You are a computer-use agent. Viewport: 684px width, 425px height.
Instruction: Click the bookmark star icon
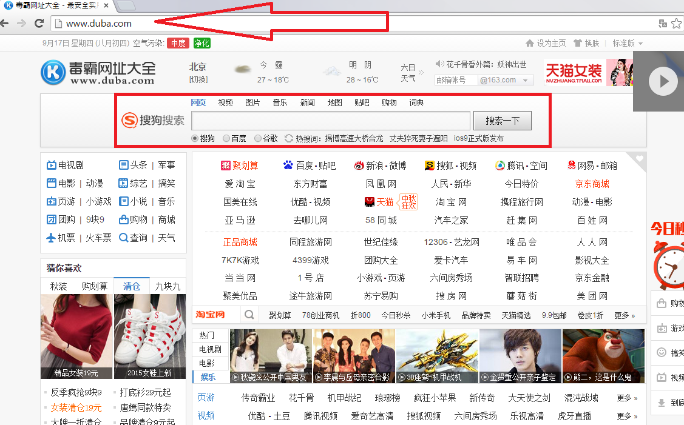[x=676, y=24]
